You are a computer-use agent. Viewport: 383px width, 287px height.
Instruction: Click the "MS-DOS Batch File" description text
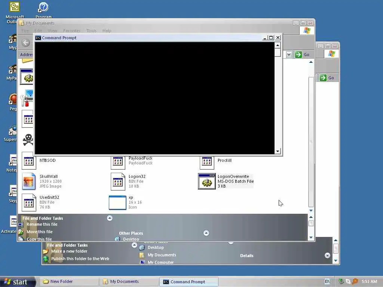point(236,181)
